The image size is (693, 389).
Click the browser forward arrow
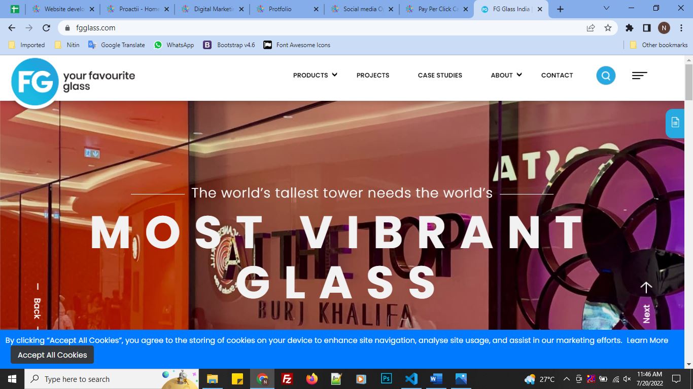(29, 28)
